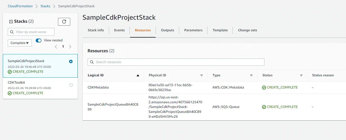346x140 pixels.
Task: Collapse the Stacks panel header icon
Action: 11,22
